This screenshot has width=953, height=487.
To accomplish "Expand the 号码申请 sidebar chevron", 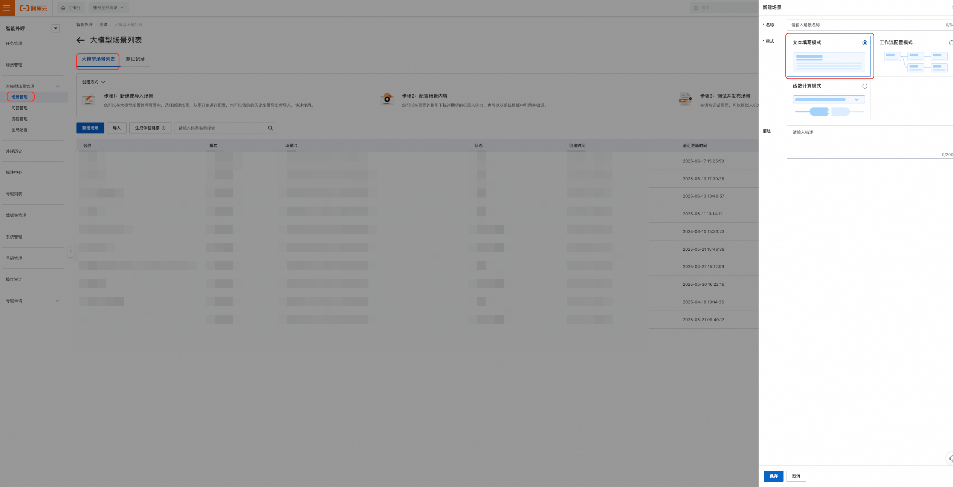I will coord(58,301).
